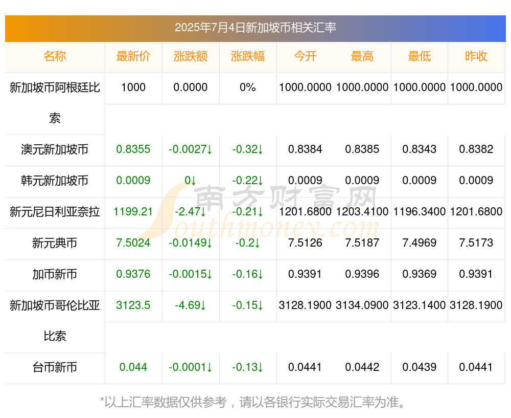
Task: Select the 最低 column header
Action: point(420,56)
